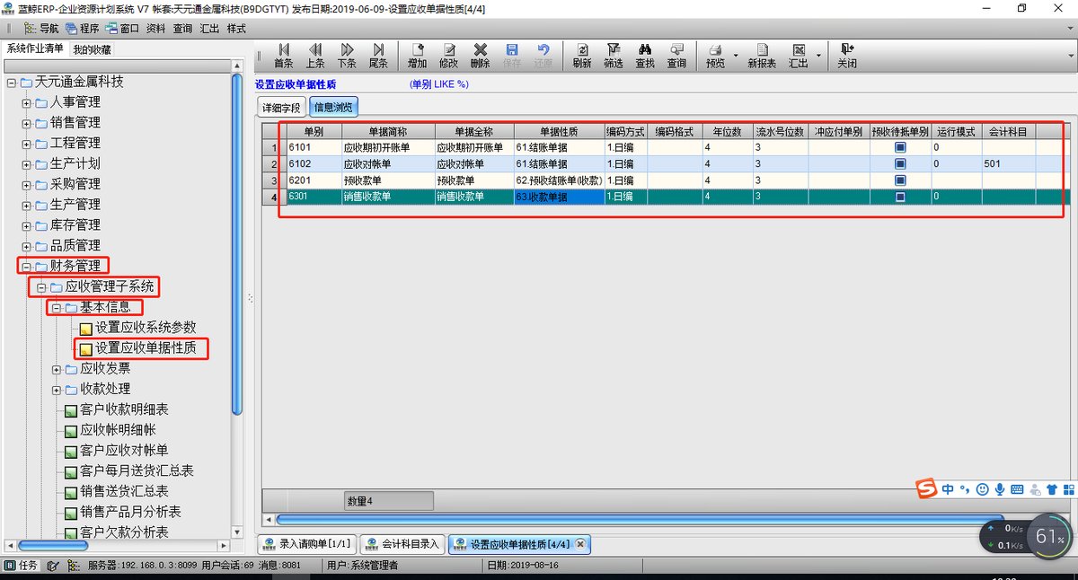1078x580 pixels.
Task: Toggle 预收待抵单别 checkbox in row 6201
Action: click(x=900, y=180)
